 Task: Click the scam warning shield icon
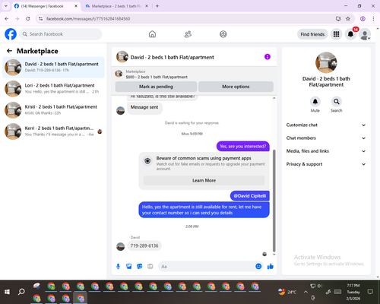click(147, 161)
